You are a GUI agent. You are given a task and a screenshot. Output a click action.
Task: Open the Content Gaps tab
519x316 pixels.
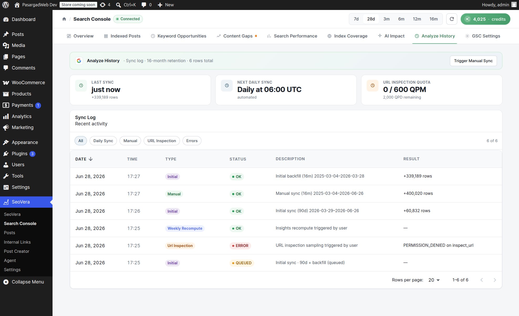[x=237, y=36]
